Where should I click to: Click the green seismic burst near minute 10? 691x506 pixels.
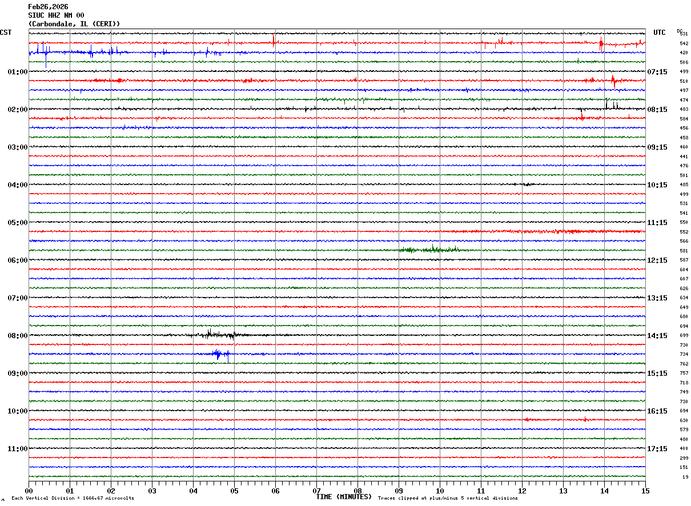click(x=433, y=250)
